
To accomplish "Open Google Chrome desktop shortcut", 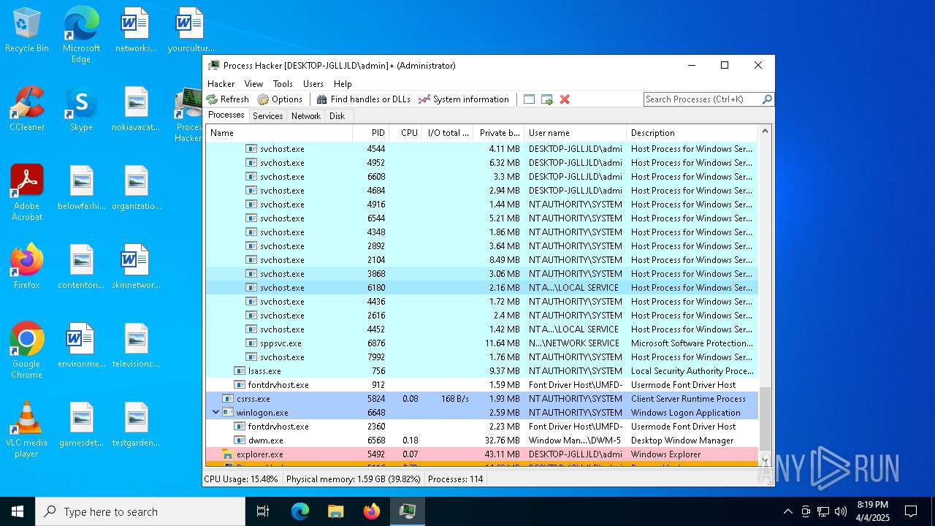I will (x=27, y=351).
